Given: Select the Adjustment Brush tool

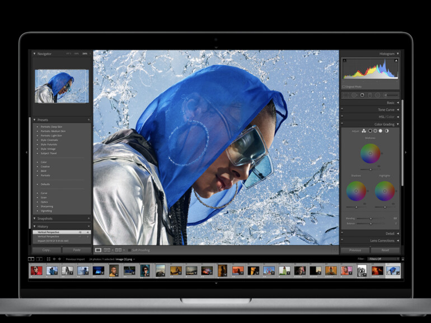Looking at the screenshot, I should tap(391, 95).
